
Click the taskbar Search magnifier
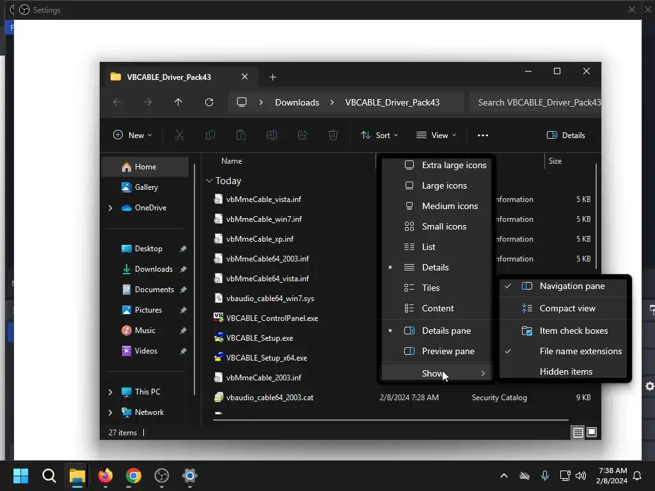(x=49, y=476)
